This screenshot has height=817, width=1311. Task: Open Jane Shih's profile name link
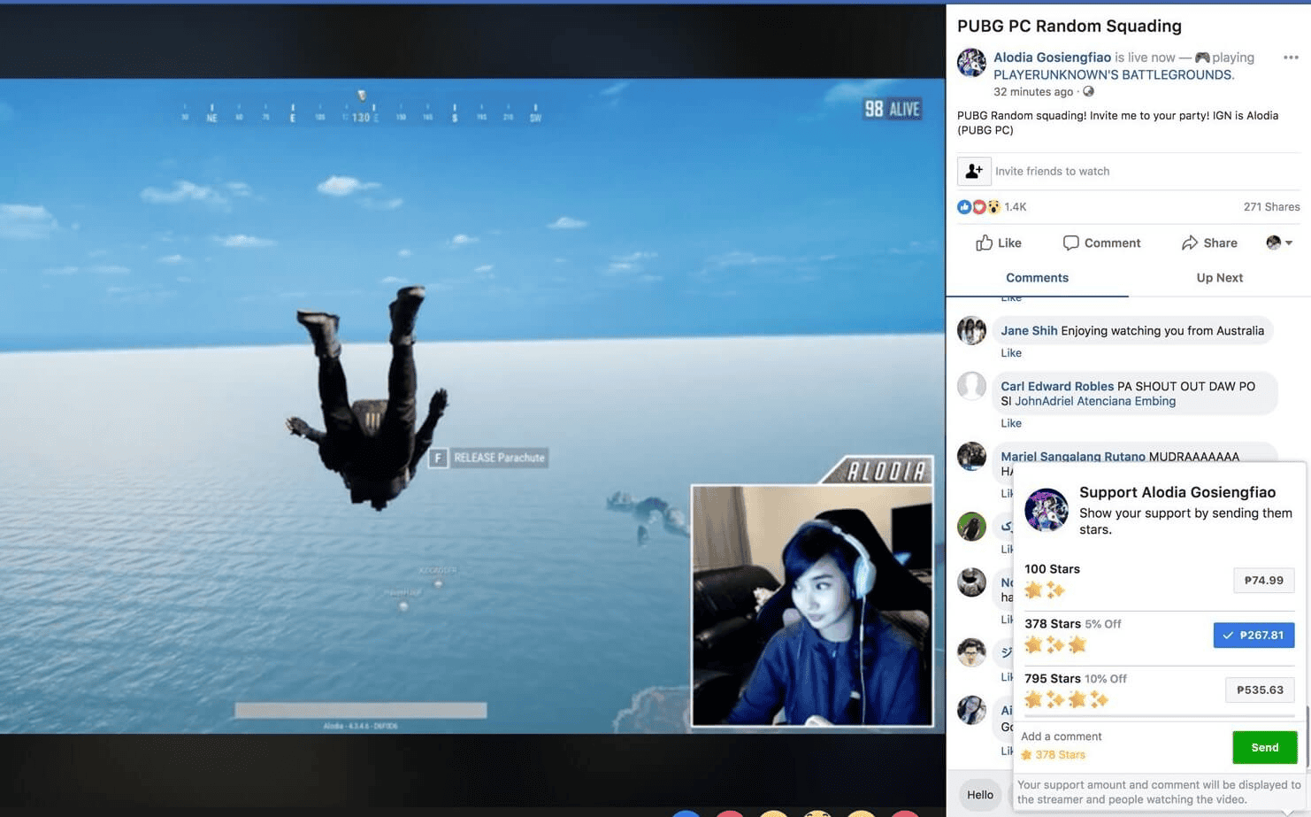(1029, 331)
